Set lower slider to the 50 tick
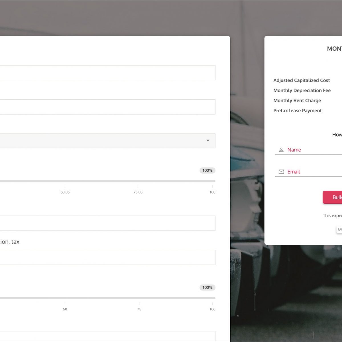Image resolution: width=342 pixels, height=342 pixels. click(x=65, y=298)
